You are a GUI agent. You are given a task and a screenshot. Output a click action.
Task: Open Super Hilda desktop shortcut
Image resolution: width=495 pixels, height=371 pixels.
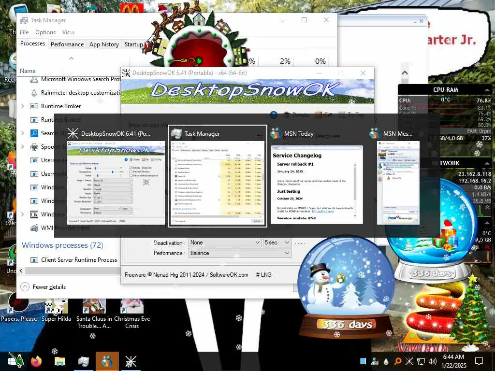point(56,311)
